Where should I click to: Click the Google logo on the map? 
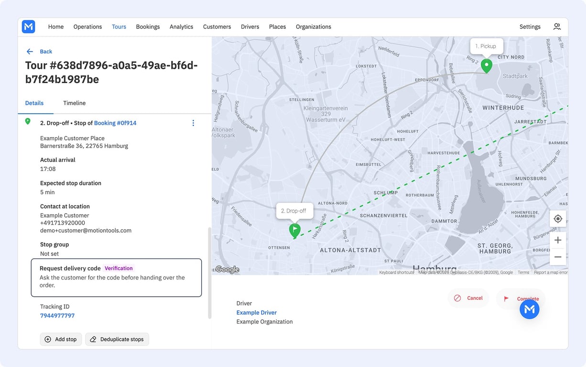[x=228, y=270]
